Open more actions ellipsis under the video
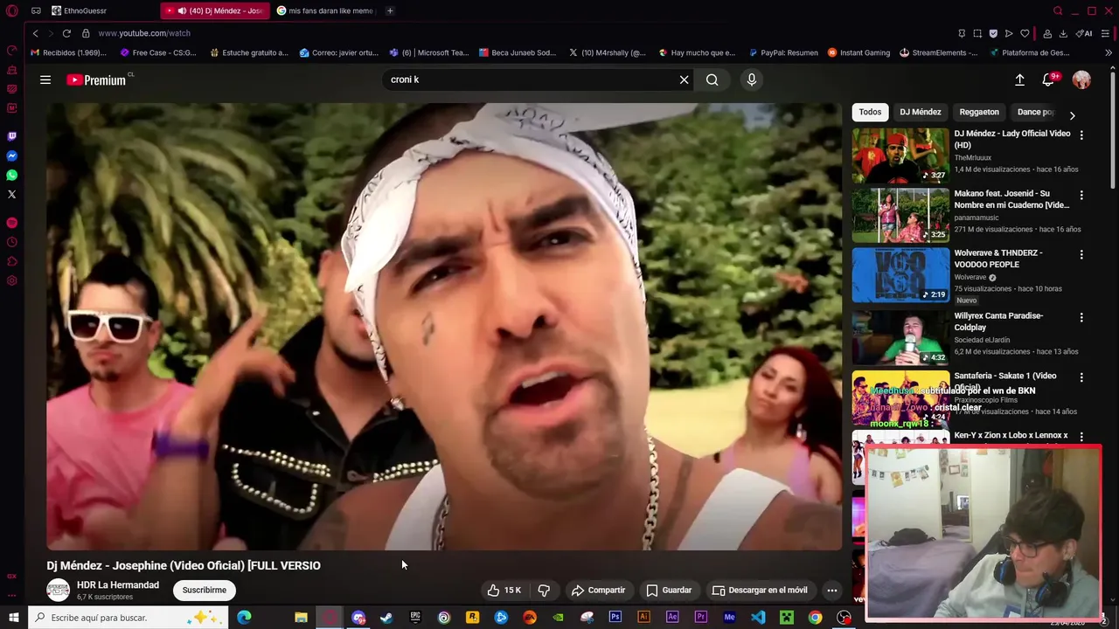The image size is (1119, 629). [x=832, y=591]
